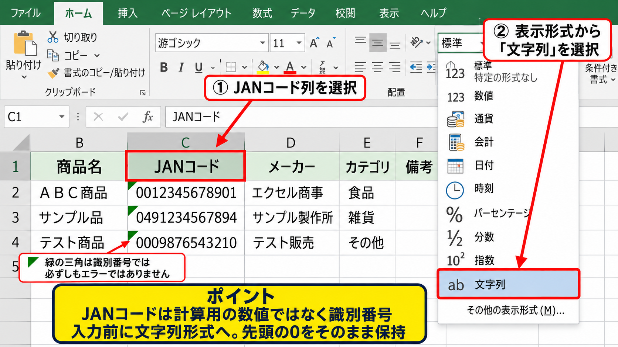Open the font size dropdown showing 11

pos(299,43)
